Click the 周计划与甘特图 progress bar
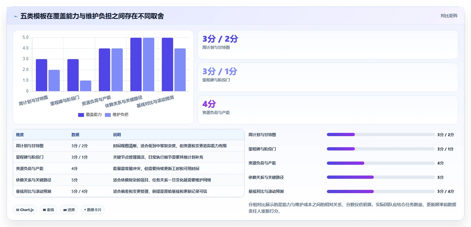The image size is (471, 227). (x=381, y=135)
